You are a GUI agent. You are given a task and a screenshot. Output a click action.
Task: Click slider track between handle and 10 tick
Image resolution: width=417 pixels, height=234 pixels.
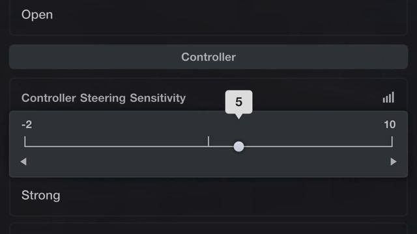317,146
